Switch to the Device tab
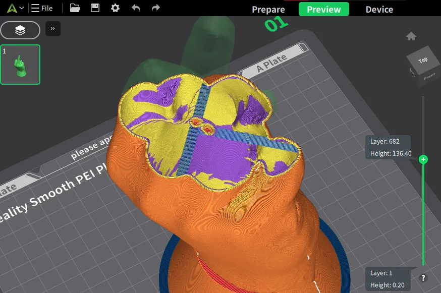 pyautogui.click(x=379, y=9)
